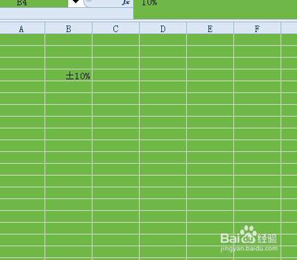Image resolution: width=297 pixels, height=260 pixels.
Task: Click the formula bar showing 10%
Action: pos(215,9)
